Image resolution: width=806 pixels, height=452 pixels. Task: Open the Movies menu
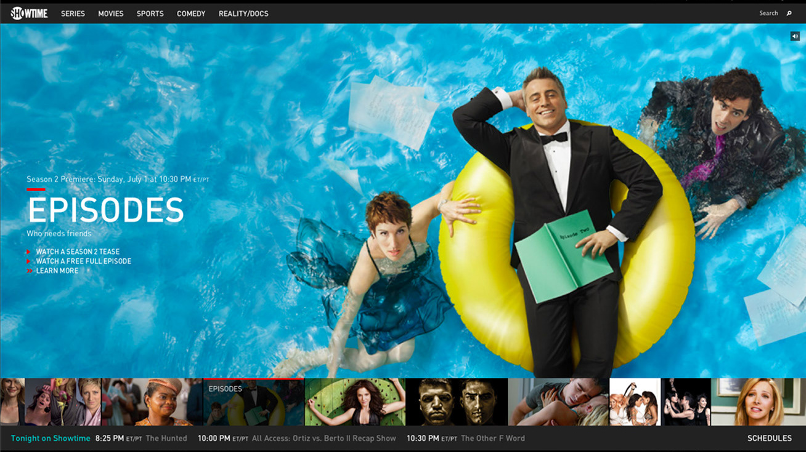(x=111, y=14)
